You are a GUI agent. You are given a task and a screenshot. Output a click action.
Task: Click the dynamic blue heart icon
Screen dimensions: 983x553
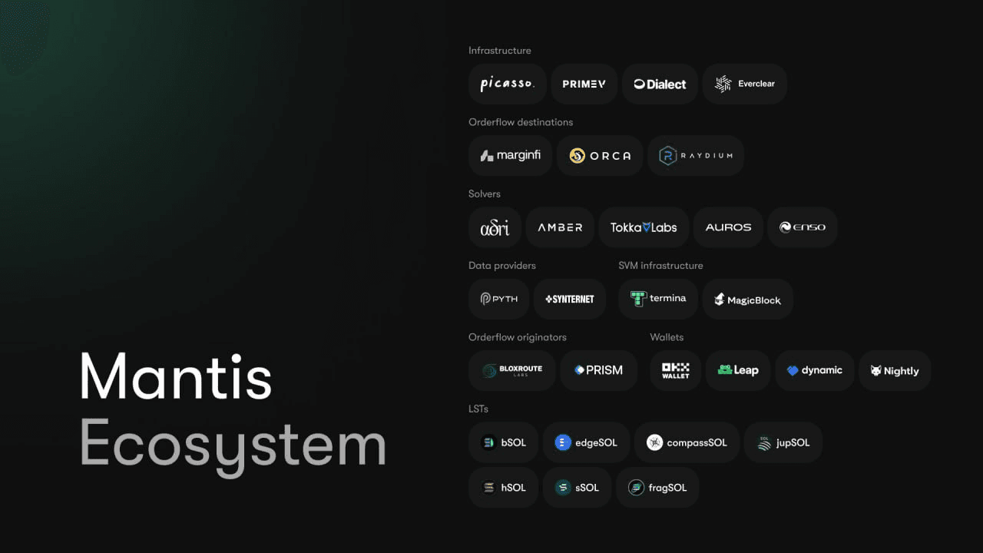[x=793, y=371]
